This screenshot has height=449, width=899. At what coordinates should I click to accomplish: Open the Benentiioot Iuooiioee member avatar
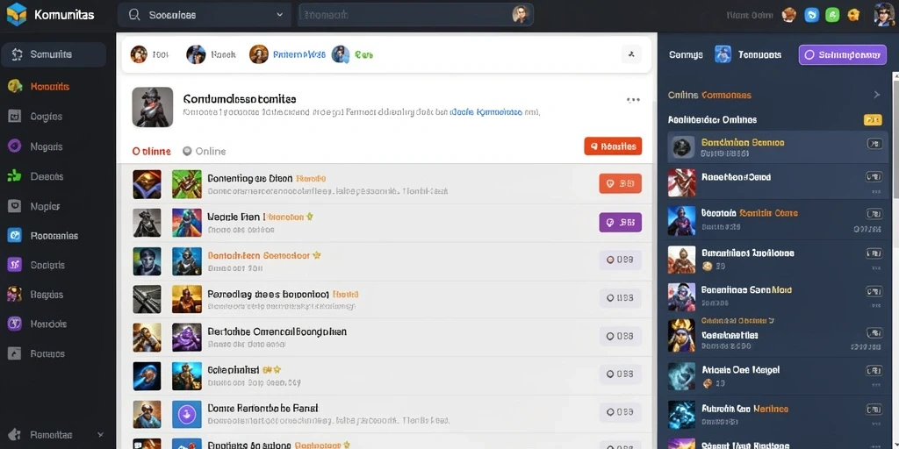(681, 260)
